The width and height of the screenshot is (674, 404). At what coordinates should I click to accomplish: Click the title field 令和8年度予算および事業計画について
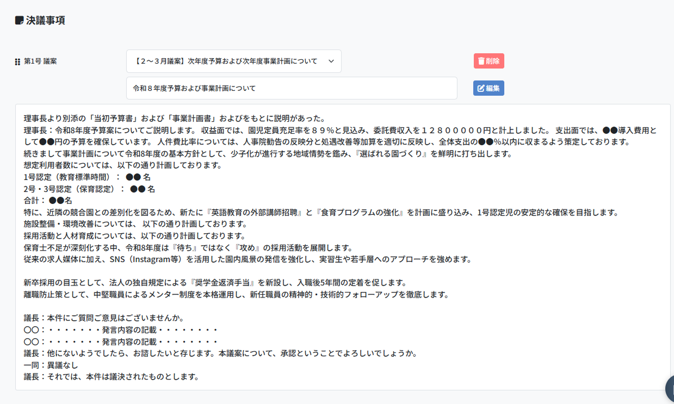228,88
